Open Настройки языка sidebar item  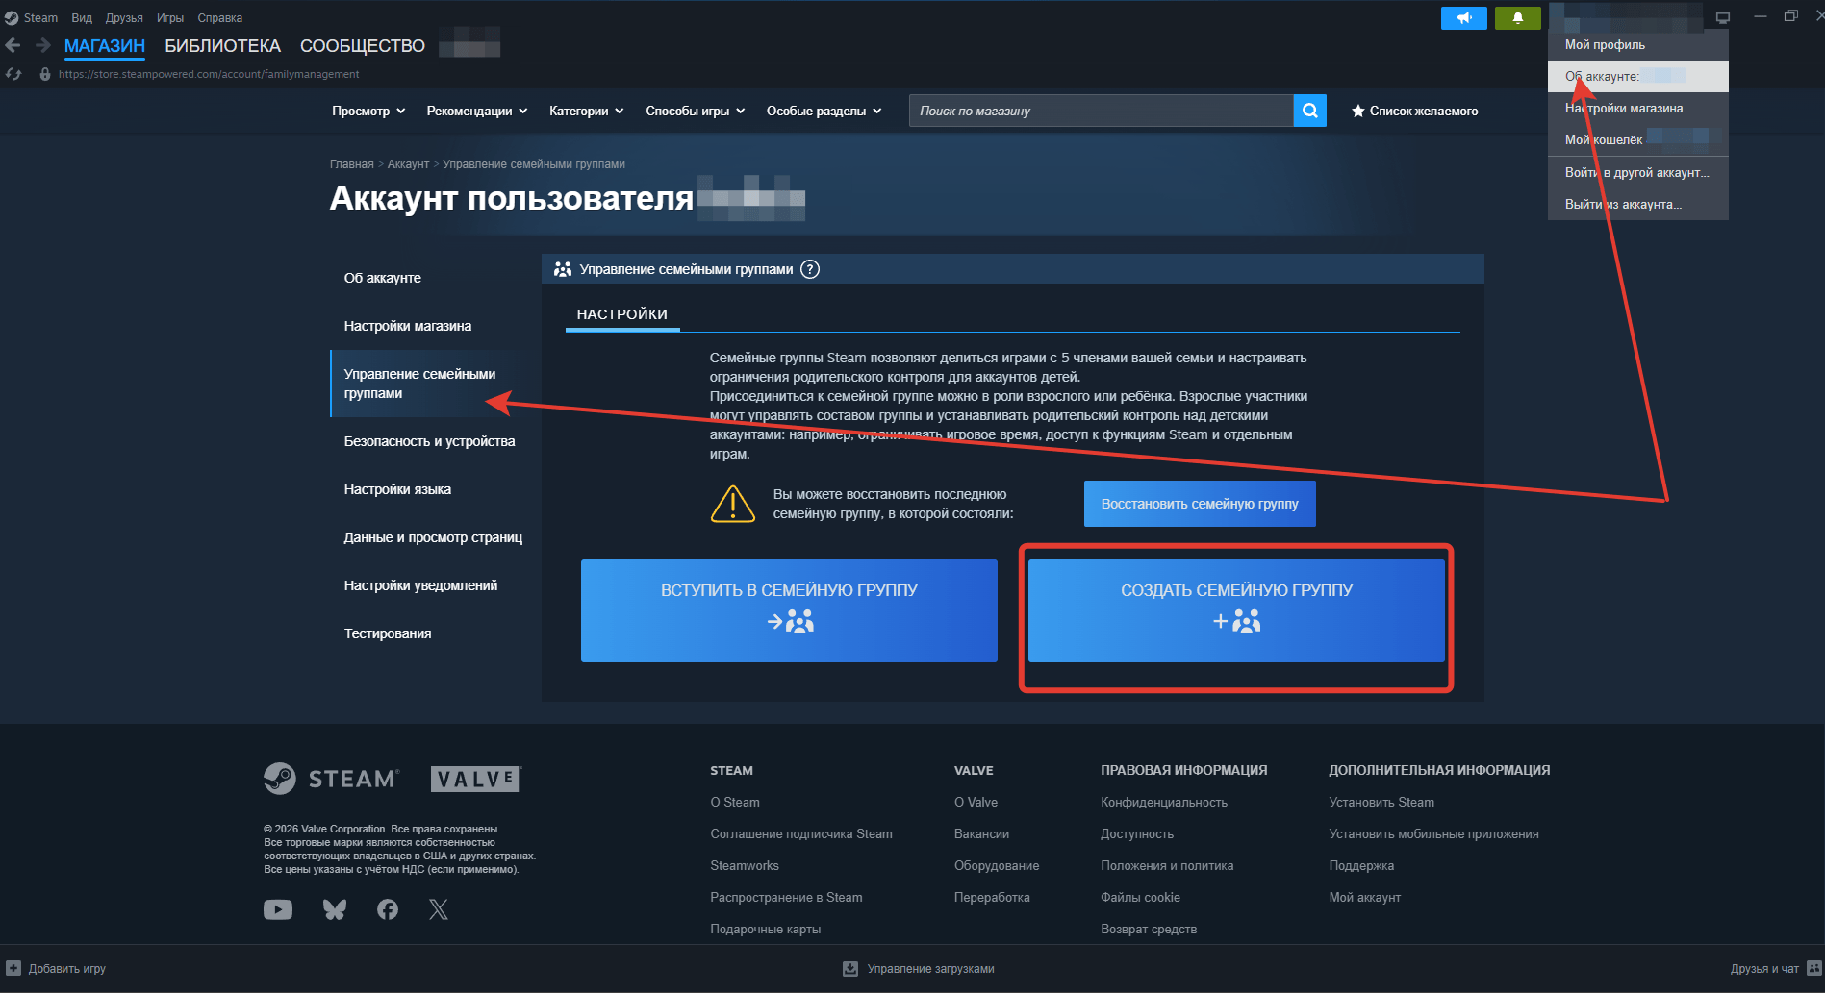(397, 489)
